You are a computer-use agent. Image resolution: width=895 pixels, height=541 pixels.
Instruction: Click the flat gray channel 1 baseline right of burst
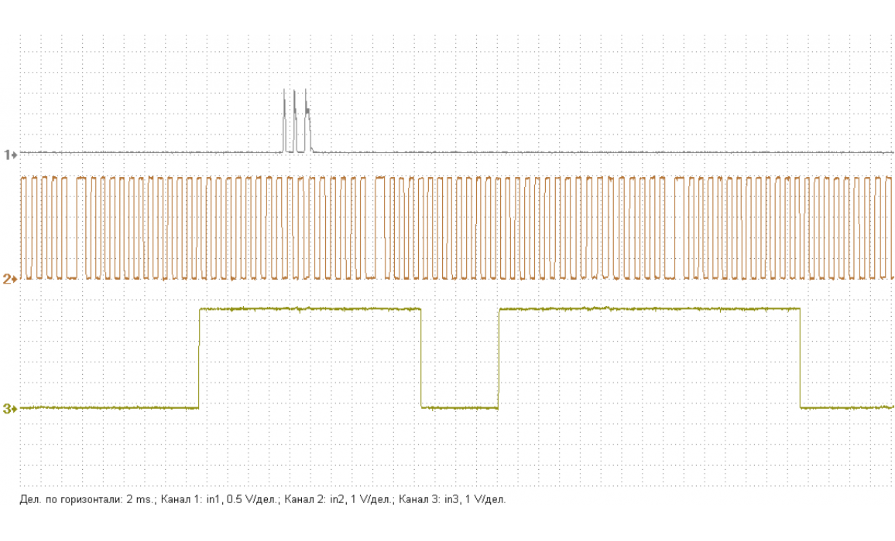604,152
